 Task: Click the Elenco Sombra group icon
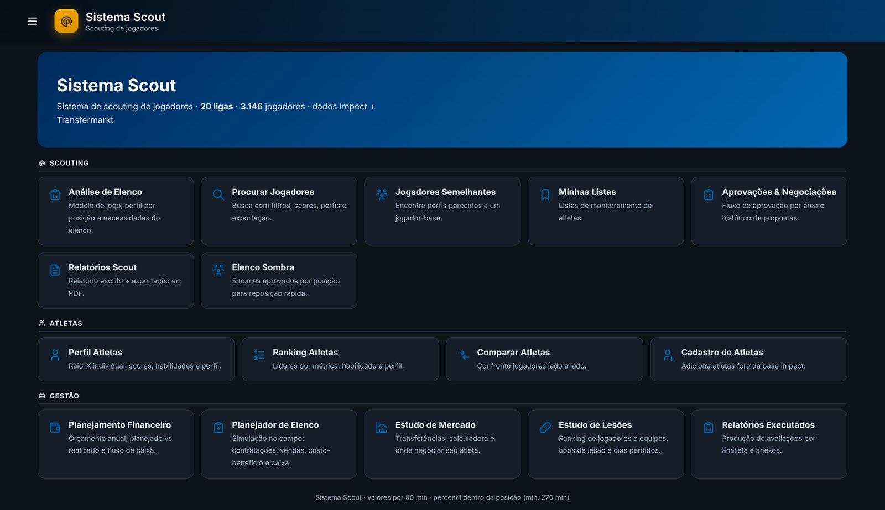pos(218,270)
